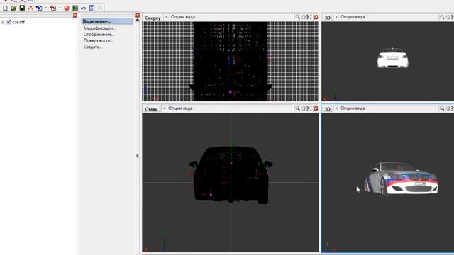Expand the car.dff tree node
The image size is (454, 255).
tap(3, 22)
